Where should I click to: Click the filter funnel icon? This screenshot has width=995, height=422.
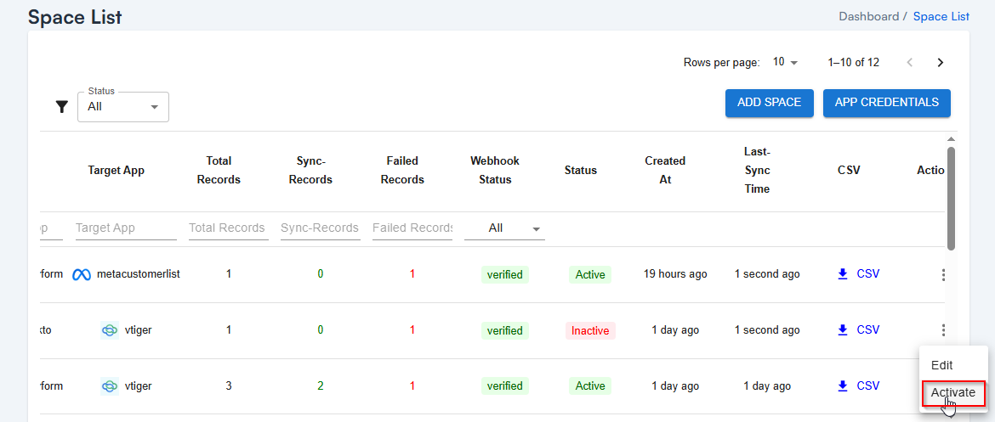coord(61,107)
